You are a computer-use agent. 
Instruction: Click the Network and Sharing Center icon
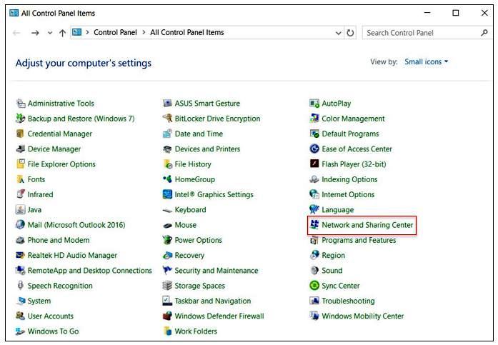click(x=314, y=225)
